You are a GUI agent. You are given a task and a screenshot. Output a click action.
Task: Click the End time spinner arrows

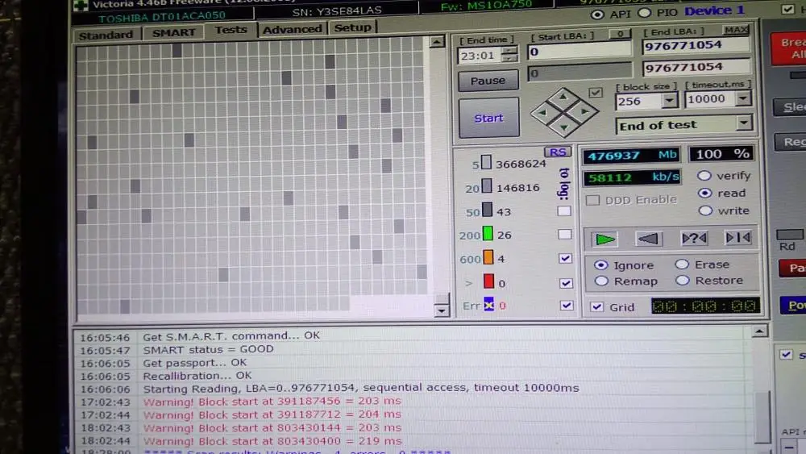[509, 54]
